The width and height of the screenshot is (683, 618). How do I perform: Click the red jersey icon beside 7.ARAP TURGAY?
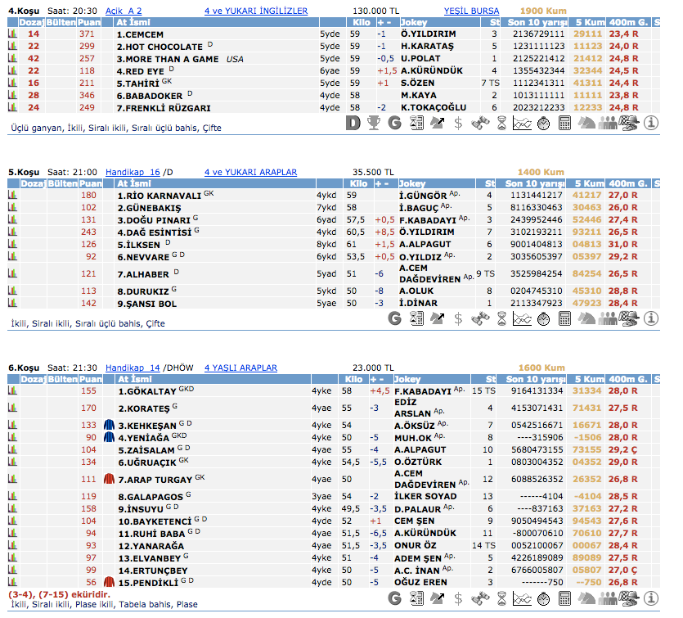(x=109, y=479)
